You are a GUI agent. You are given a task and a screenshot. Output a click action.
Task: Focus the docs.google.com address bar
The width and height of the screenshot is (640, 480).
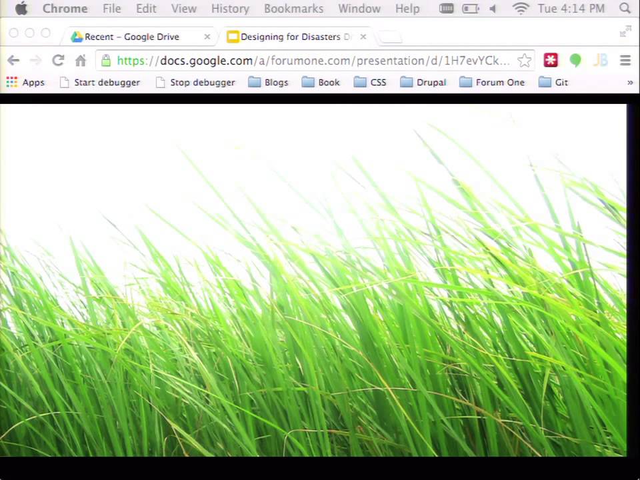[x=313, y=61]
